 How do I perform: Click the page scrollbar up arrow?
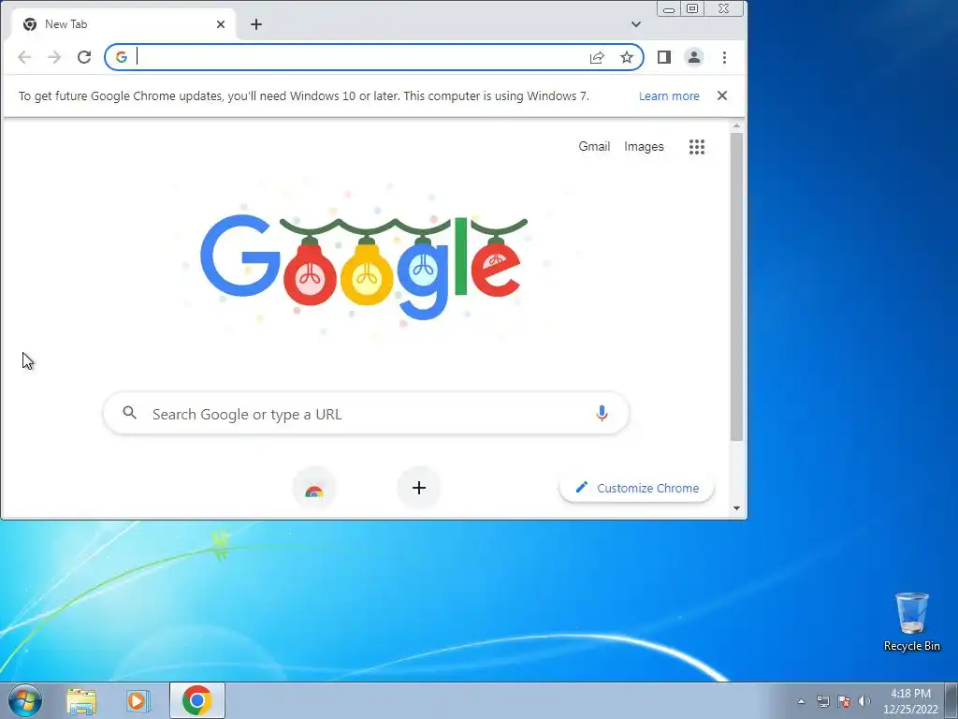coord(737,126)
